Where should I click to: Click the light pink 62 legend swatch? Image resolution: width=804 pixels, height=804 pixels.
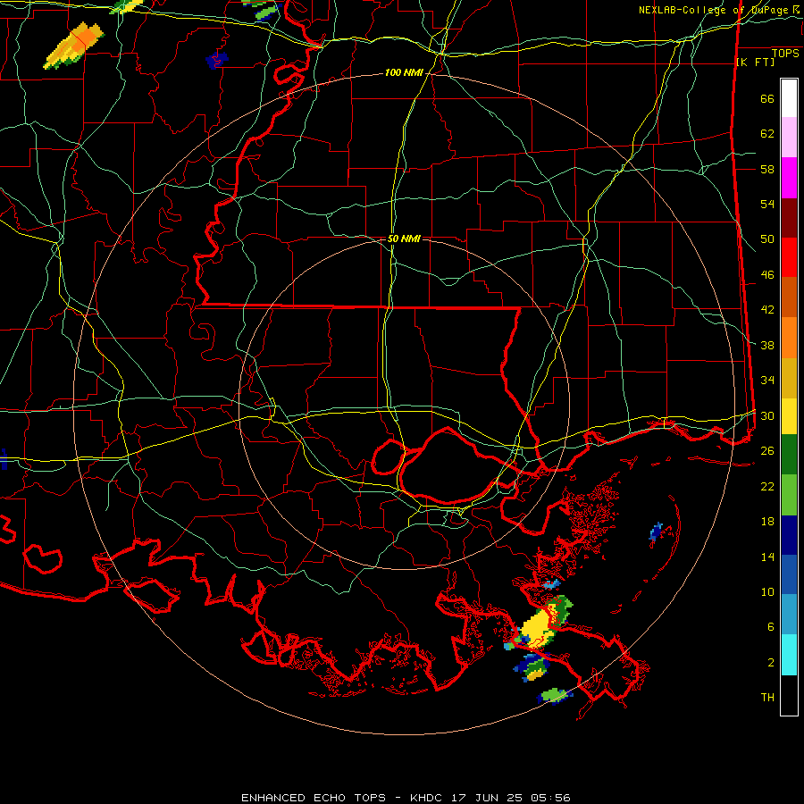click(x=789, y=138)
